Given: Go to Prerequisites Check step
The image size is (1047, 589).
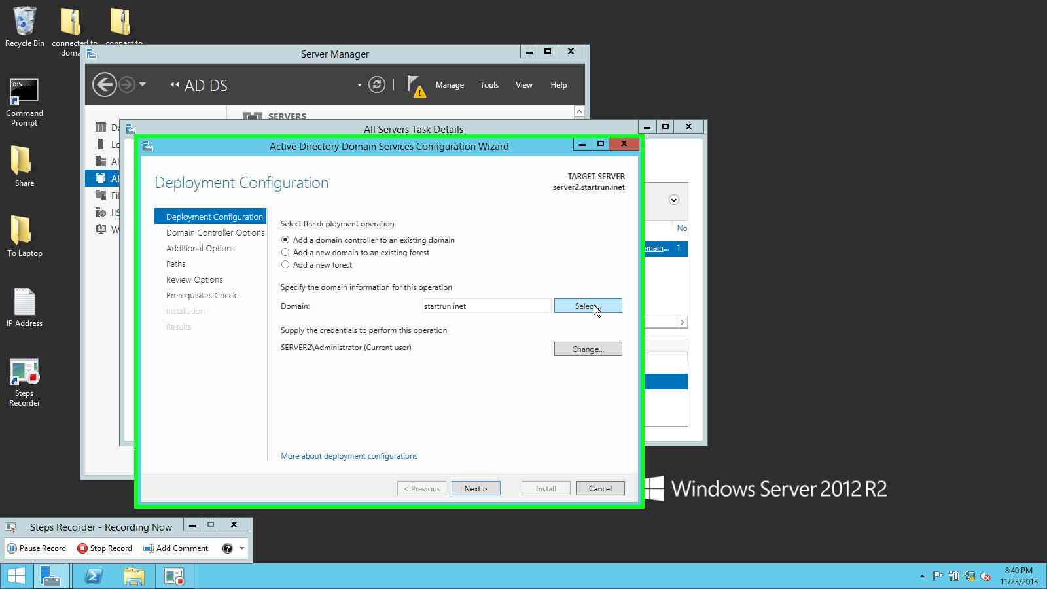Looking at the screenshot, I should click(x=202, y=295).
